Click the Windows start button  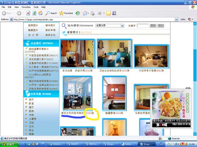pyautogui.click(x=8, y=144)
